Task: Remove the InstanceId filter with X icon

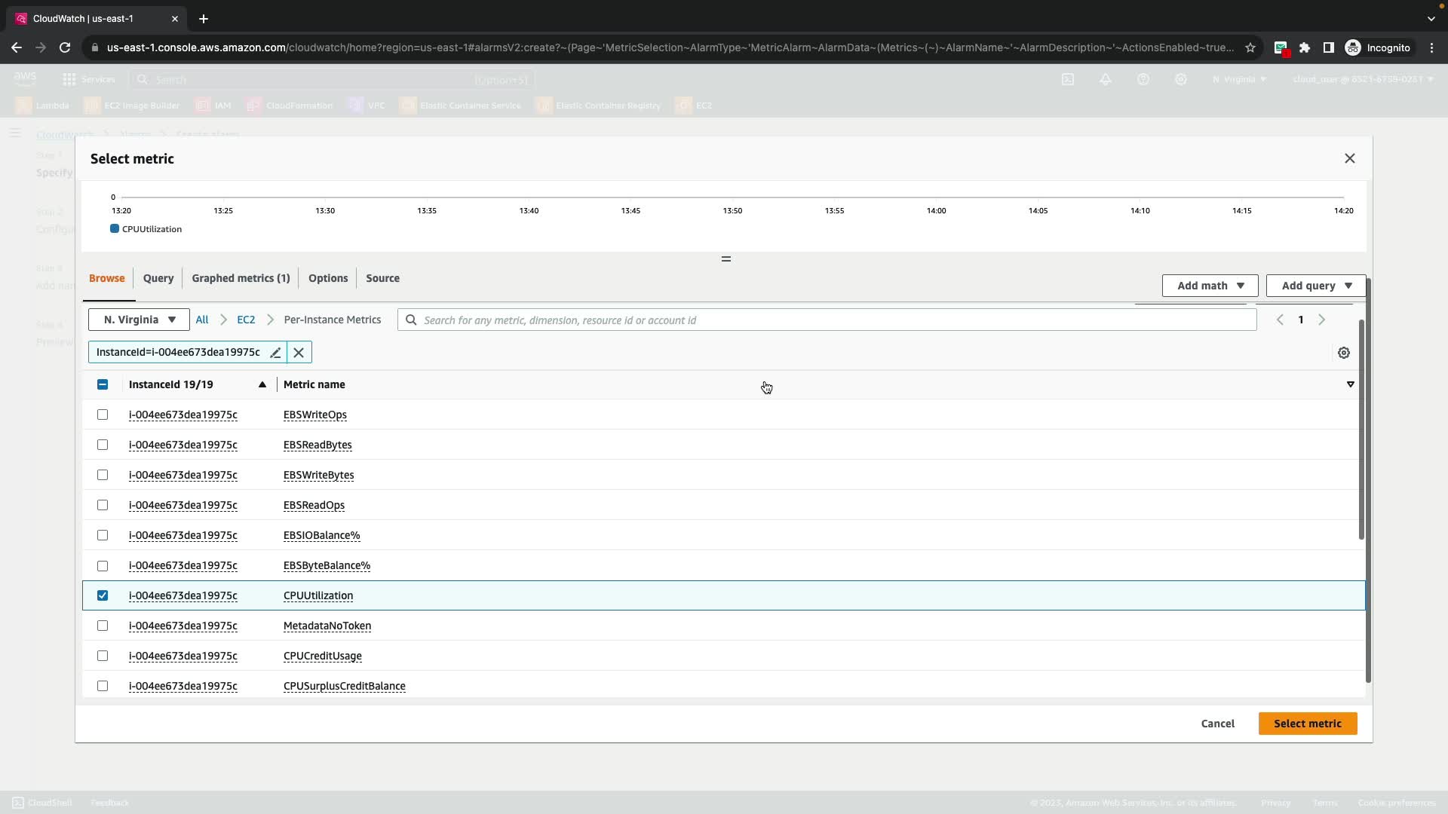Action: tap(299, 353)
